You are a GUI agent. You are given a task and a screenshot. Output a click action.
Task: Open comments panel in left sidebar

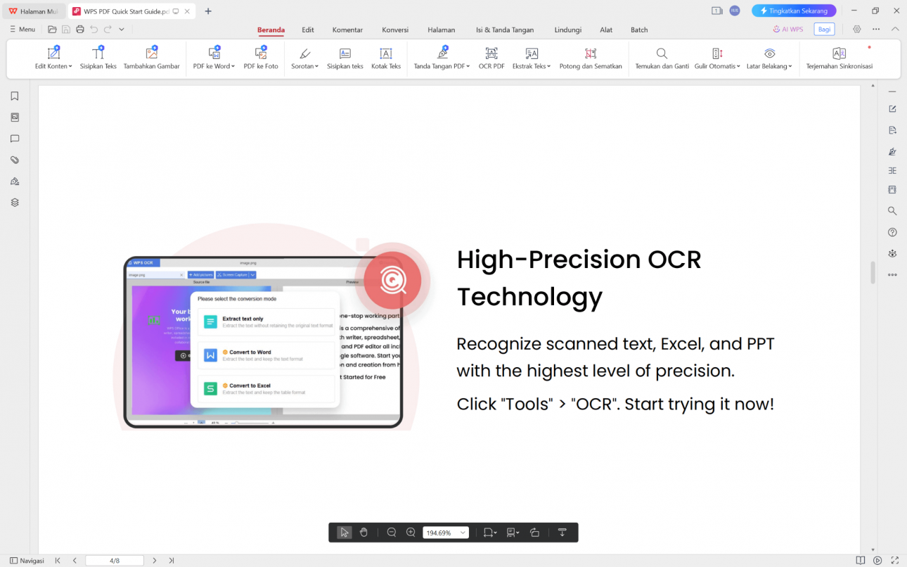tap(15, 139)
